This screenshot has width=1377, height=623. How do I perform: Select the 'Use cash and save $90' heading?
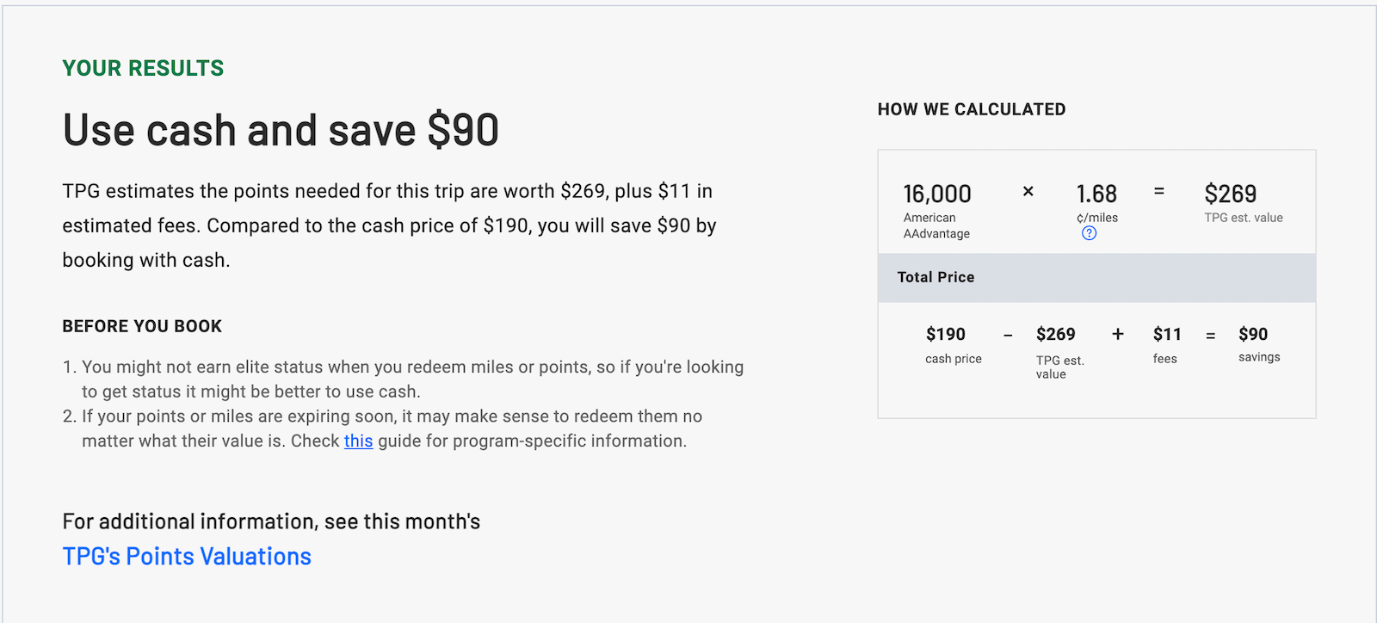(x=281, y=131)
